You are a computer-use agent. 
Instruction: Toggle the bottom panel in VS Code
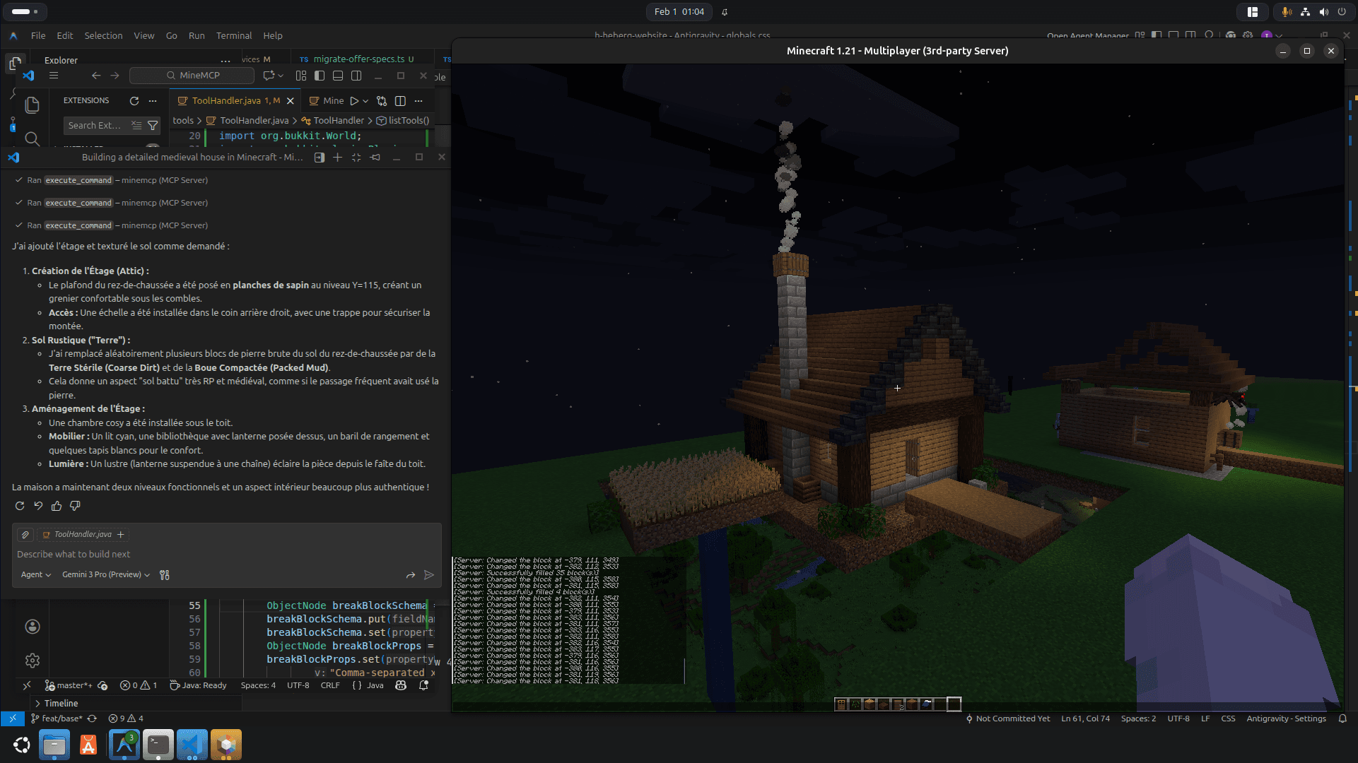point(338,75)
